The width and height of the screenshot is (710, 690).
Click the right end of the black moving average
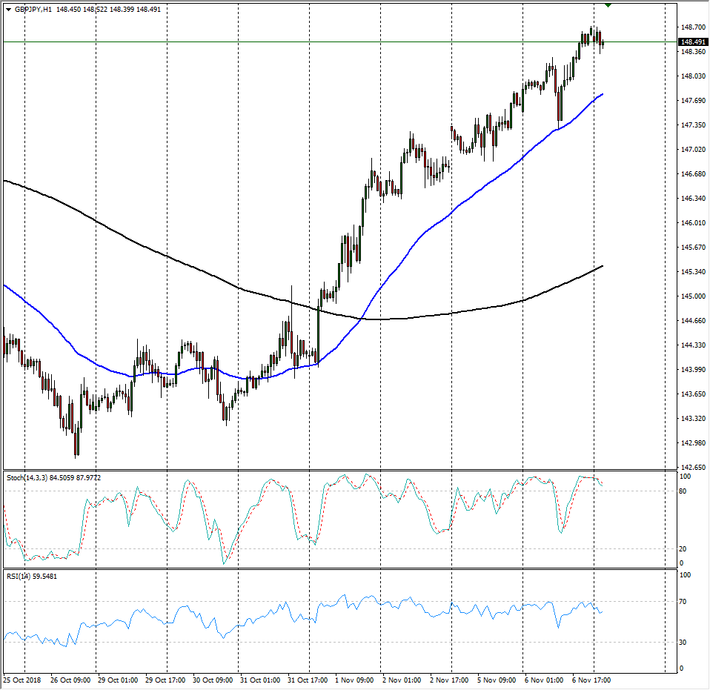[x=602, y=266]
